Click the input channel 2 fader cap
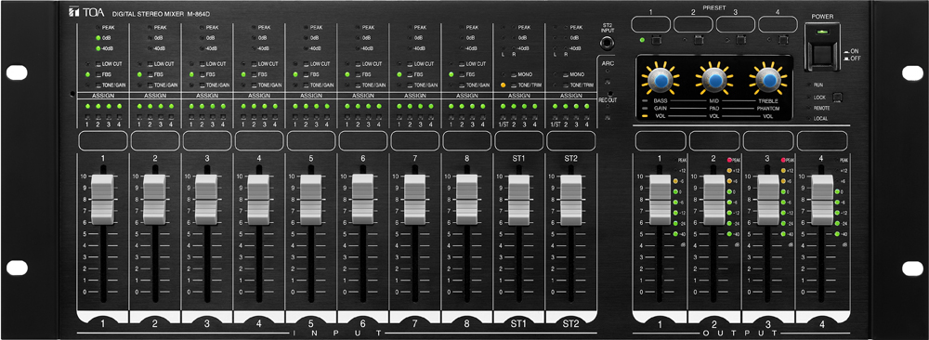 pos(154,200)
